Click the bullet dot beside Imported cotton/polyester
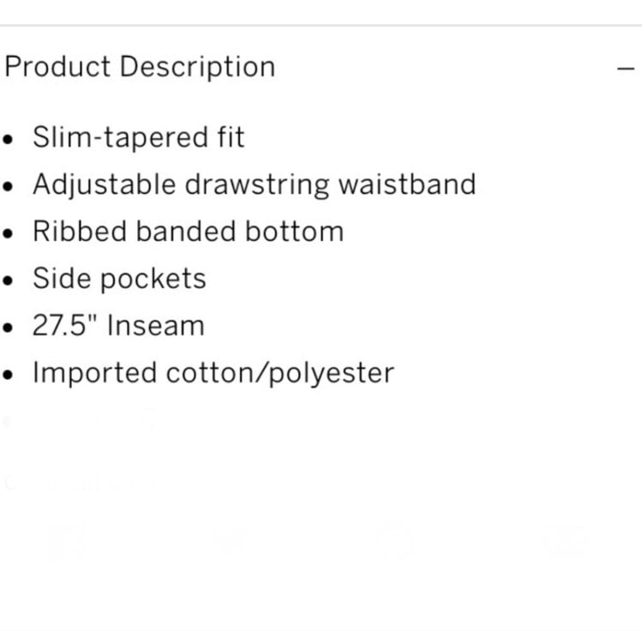This screenshot has height=631, width=642. 8,375
